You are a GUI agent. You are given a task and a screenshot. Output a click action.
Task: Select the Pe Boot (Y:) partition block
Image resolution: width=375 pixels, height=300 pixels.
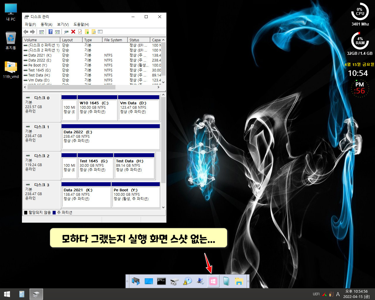coord(136,195)
